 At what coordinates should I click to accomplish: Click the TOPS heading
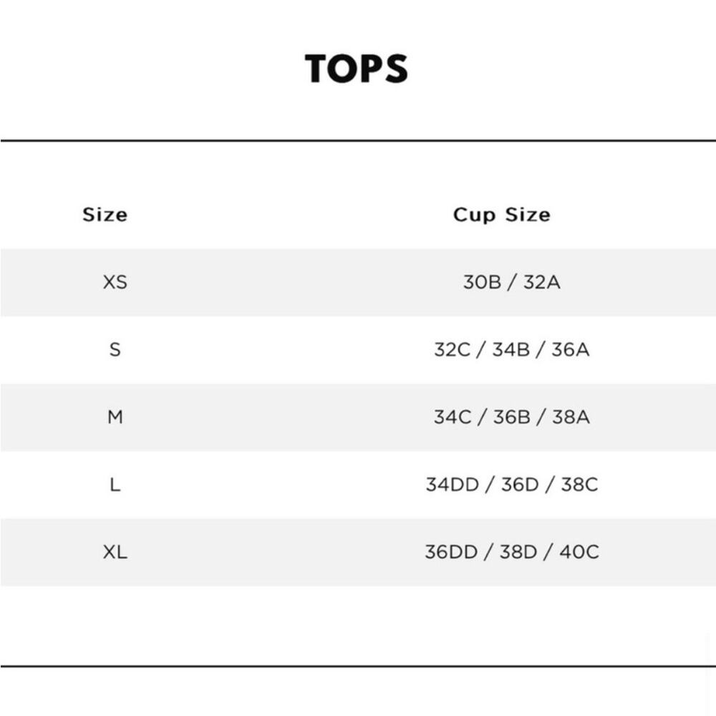pyautogui.click(x=356, y=69)
